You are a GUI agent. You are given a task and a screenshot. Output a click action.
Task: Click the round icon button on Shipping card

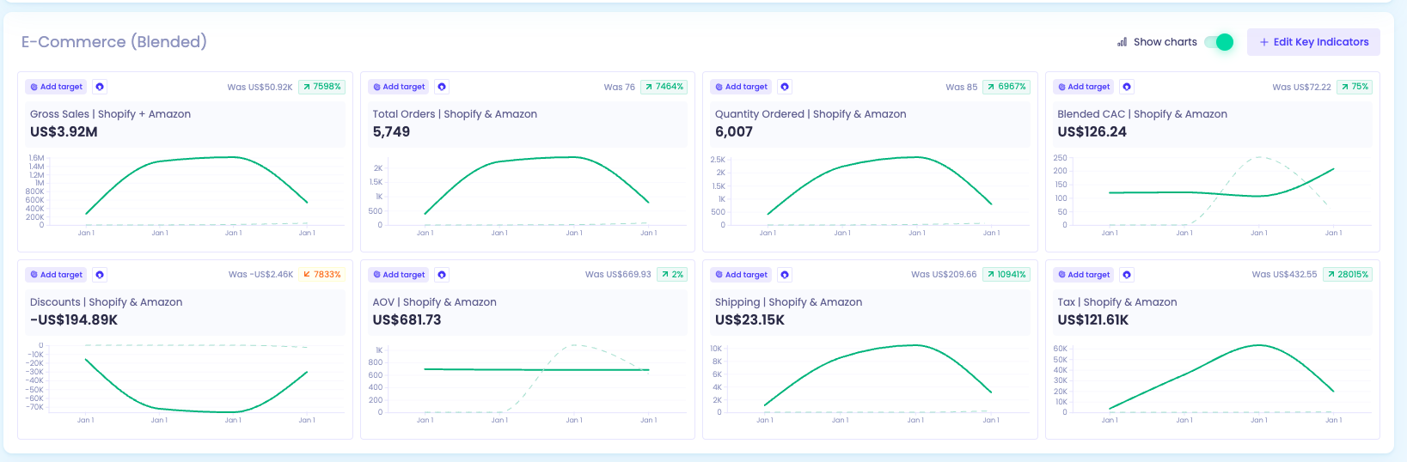(785, 275)
